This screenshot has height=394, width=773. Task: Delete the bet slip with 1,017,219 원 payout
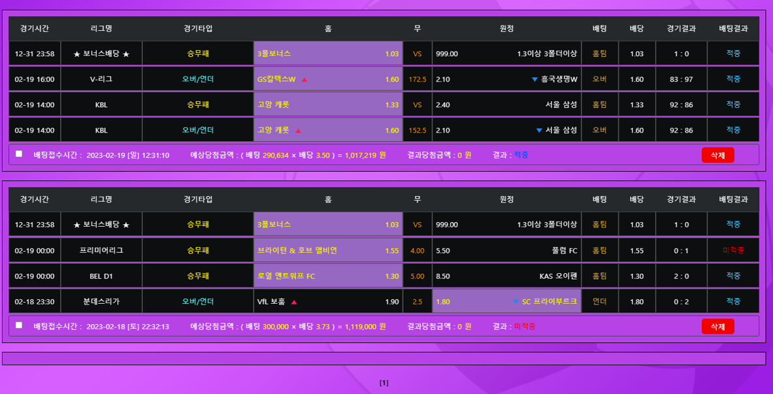717,155
